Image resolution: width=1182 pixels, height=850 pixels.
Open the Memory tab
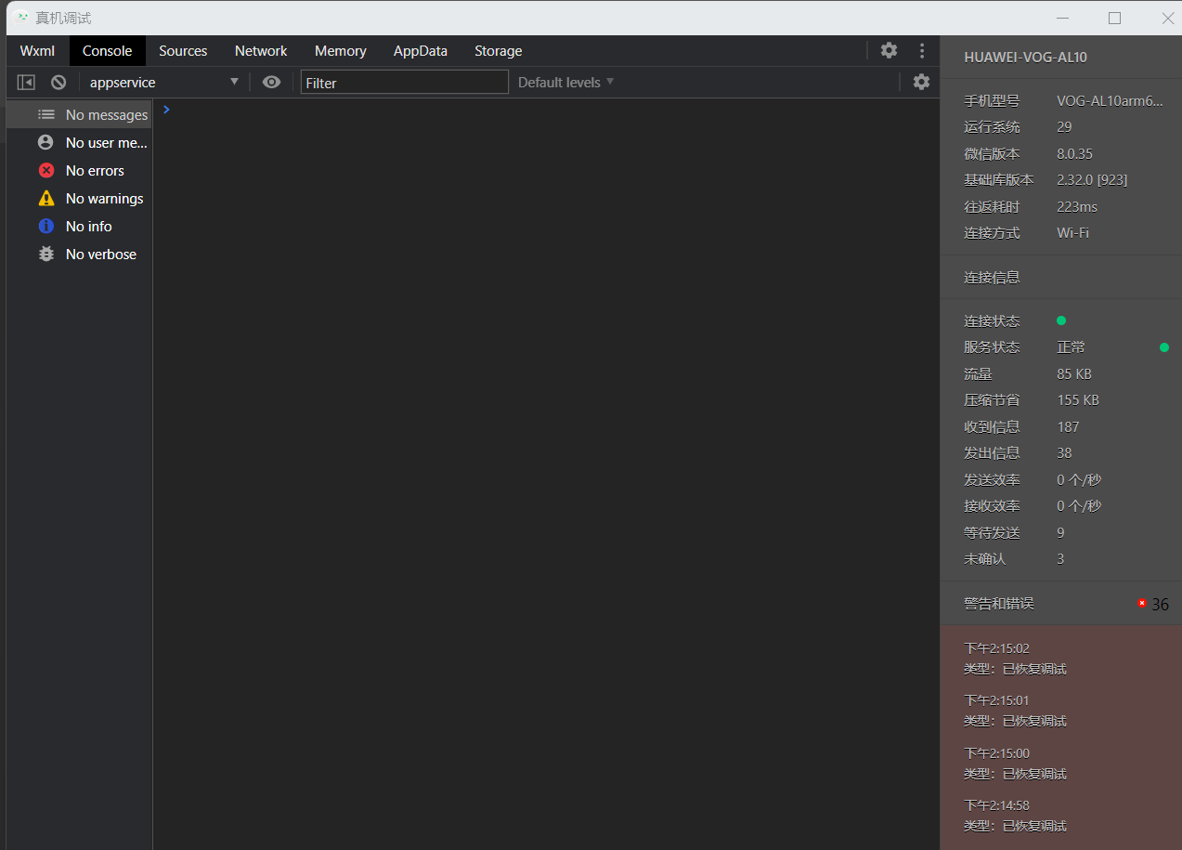click(x=341, y=51)
